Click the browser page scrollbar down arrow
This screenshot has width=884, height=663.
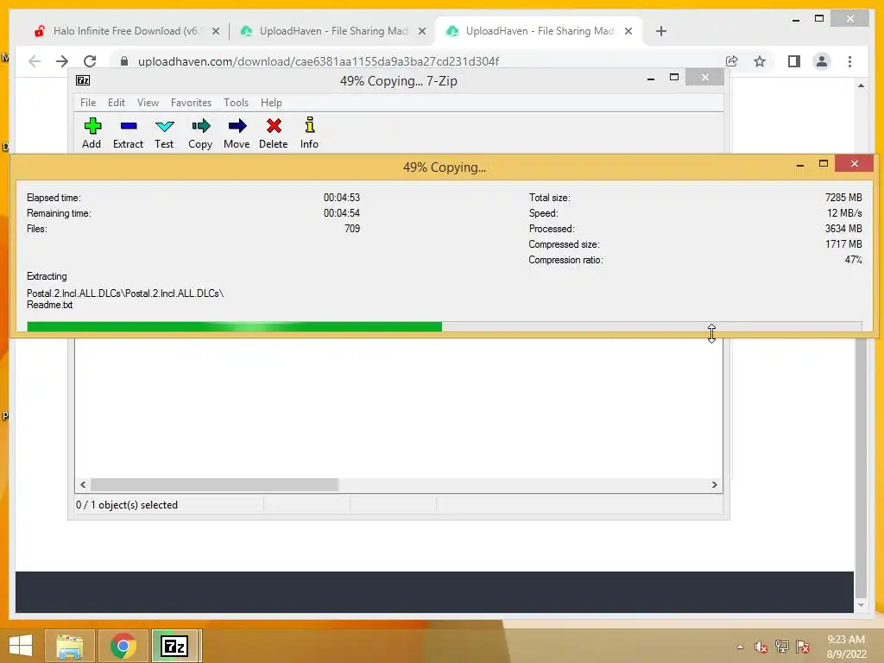click(x=861, y=605)
